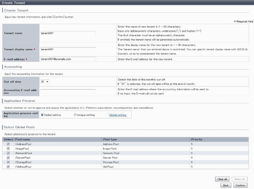Click the Tenant display name field
This screenshot has width=254, height=189.
coord(68,50)
